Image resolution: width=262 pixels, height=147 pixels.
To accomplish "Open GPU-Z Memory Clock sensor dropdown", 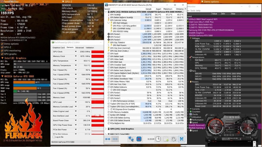I will 76,56.
